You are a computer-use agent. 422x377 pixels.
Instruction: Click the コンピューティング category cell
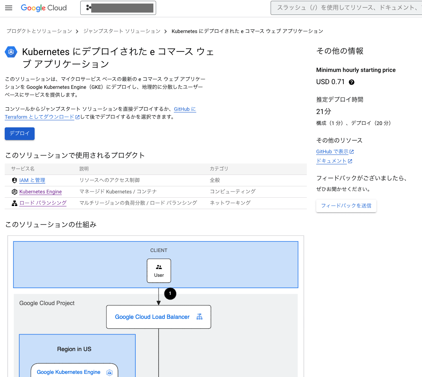coord(233,191)
